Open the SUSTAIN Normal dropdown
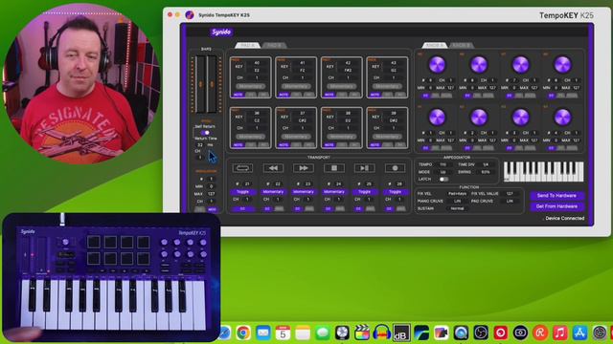Image resolution: width=613 pixels, height=344 pixels. click(457, 208)
